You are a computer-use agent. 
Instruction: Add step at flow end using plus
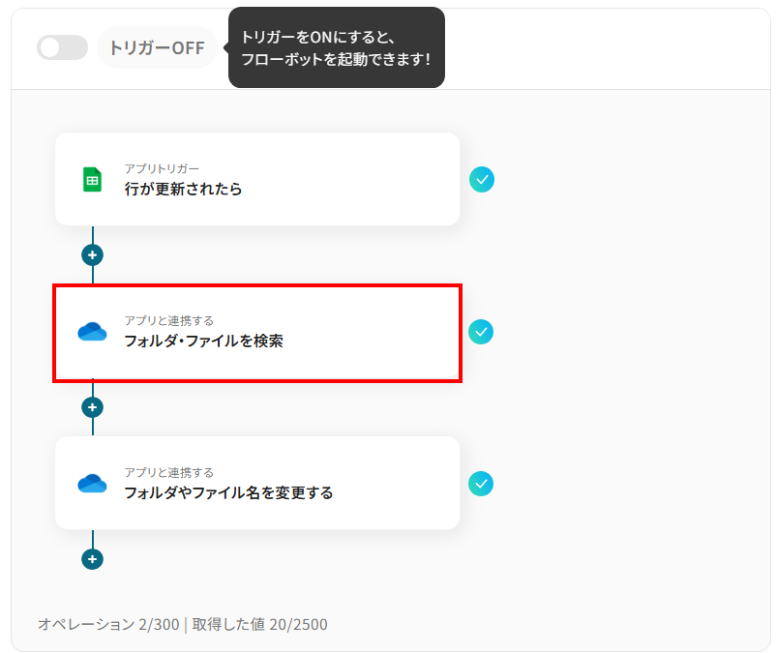coord(93,559)
